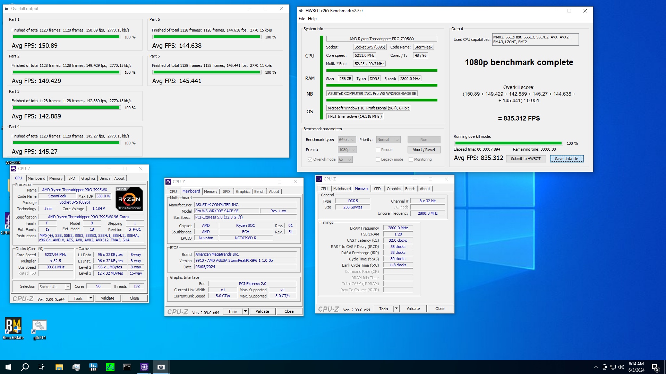
Task: Click Save data file button
Action: 566,159
